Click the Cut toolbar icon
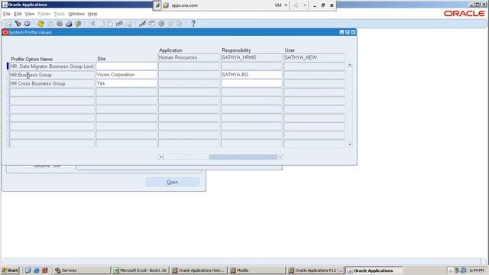Screen dimensions: 489x275 pos(93,24)
